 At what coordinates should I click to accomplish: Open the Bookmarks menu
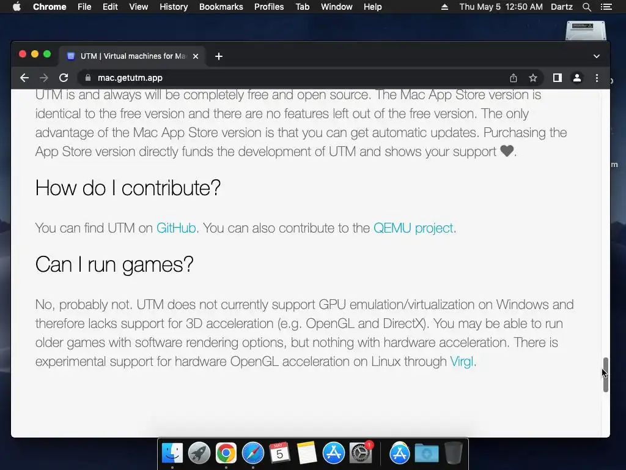tap(221, 7)
